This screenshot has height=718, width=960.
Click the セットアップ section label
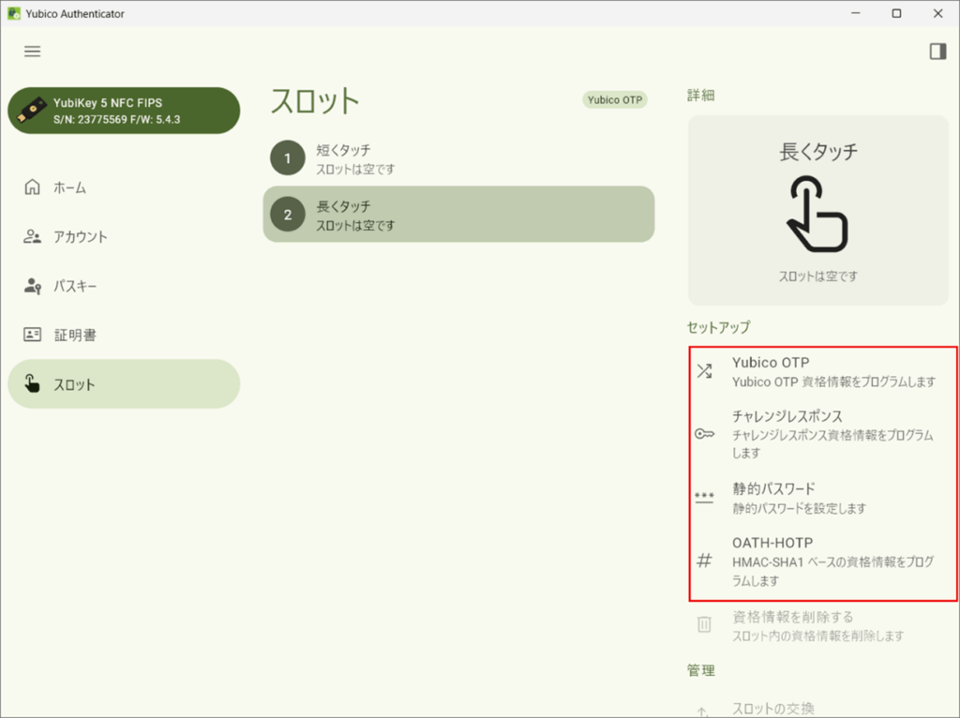click(718, 327)
